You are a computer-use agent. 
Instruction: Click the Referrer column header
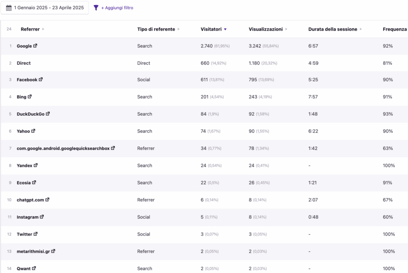[x=30, y=29]
